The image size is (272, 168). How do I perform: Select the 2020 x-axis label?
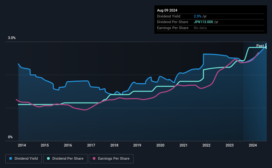pos(160,145)
